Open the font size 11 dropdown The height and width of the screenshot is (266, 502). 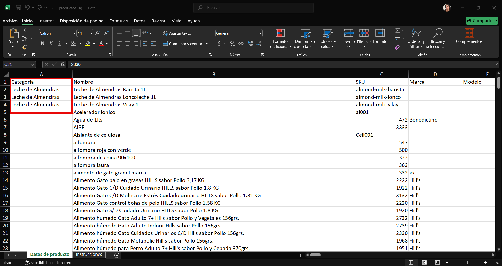[91, 33]
